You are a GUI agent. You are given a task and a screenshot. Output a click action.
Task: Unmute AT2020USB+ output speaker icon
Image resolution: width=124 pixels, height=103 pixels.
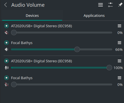(x=6, y=33)
